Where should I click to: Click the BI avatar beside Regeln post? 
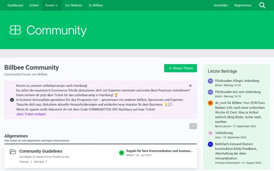point(121,153)
